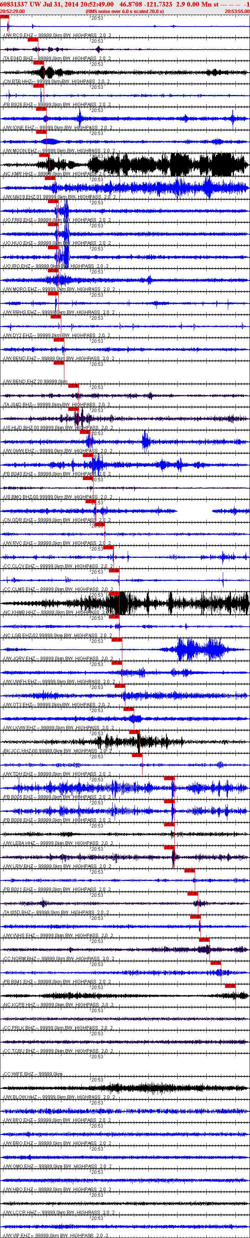
Task: Click the start time 20:52:29.00 label
Action: click(x=12, y=11)
